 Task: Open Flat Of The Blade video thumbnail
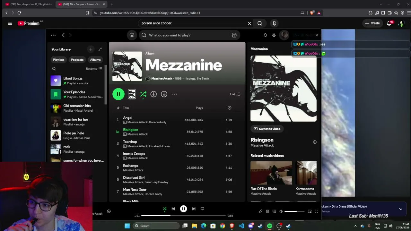click(271, 173)
